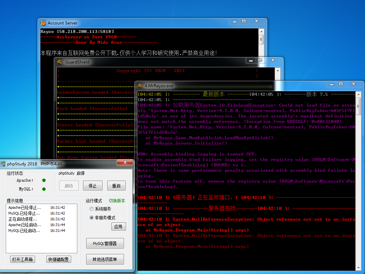Click the GuardShield scrollbar up arrow

(x=278, y=71)
